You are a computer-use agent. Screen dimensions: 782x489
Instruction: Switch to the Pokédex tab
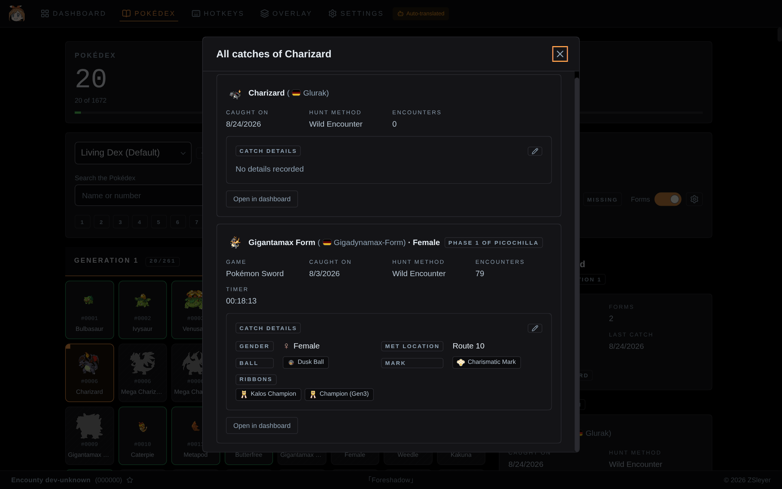coord(149,13)
